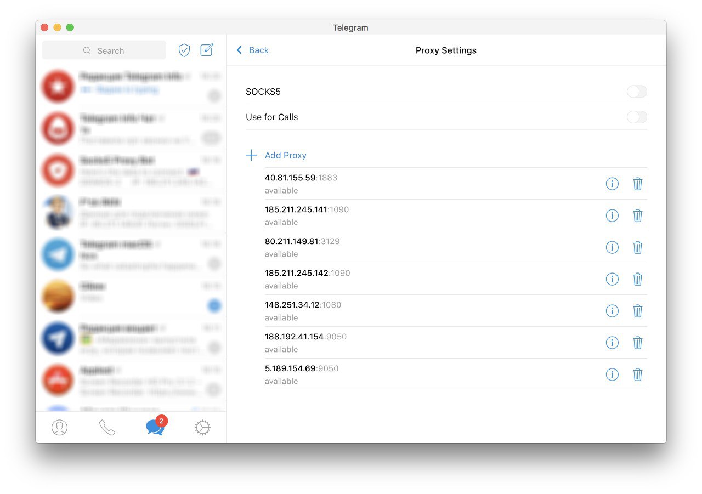Open chat with red robot avatar
The height and width of the screenshot is (494, 702).
[131, 128]
